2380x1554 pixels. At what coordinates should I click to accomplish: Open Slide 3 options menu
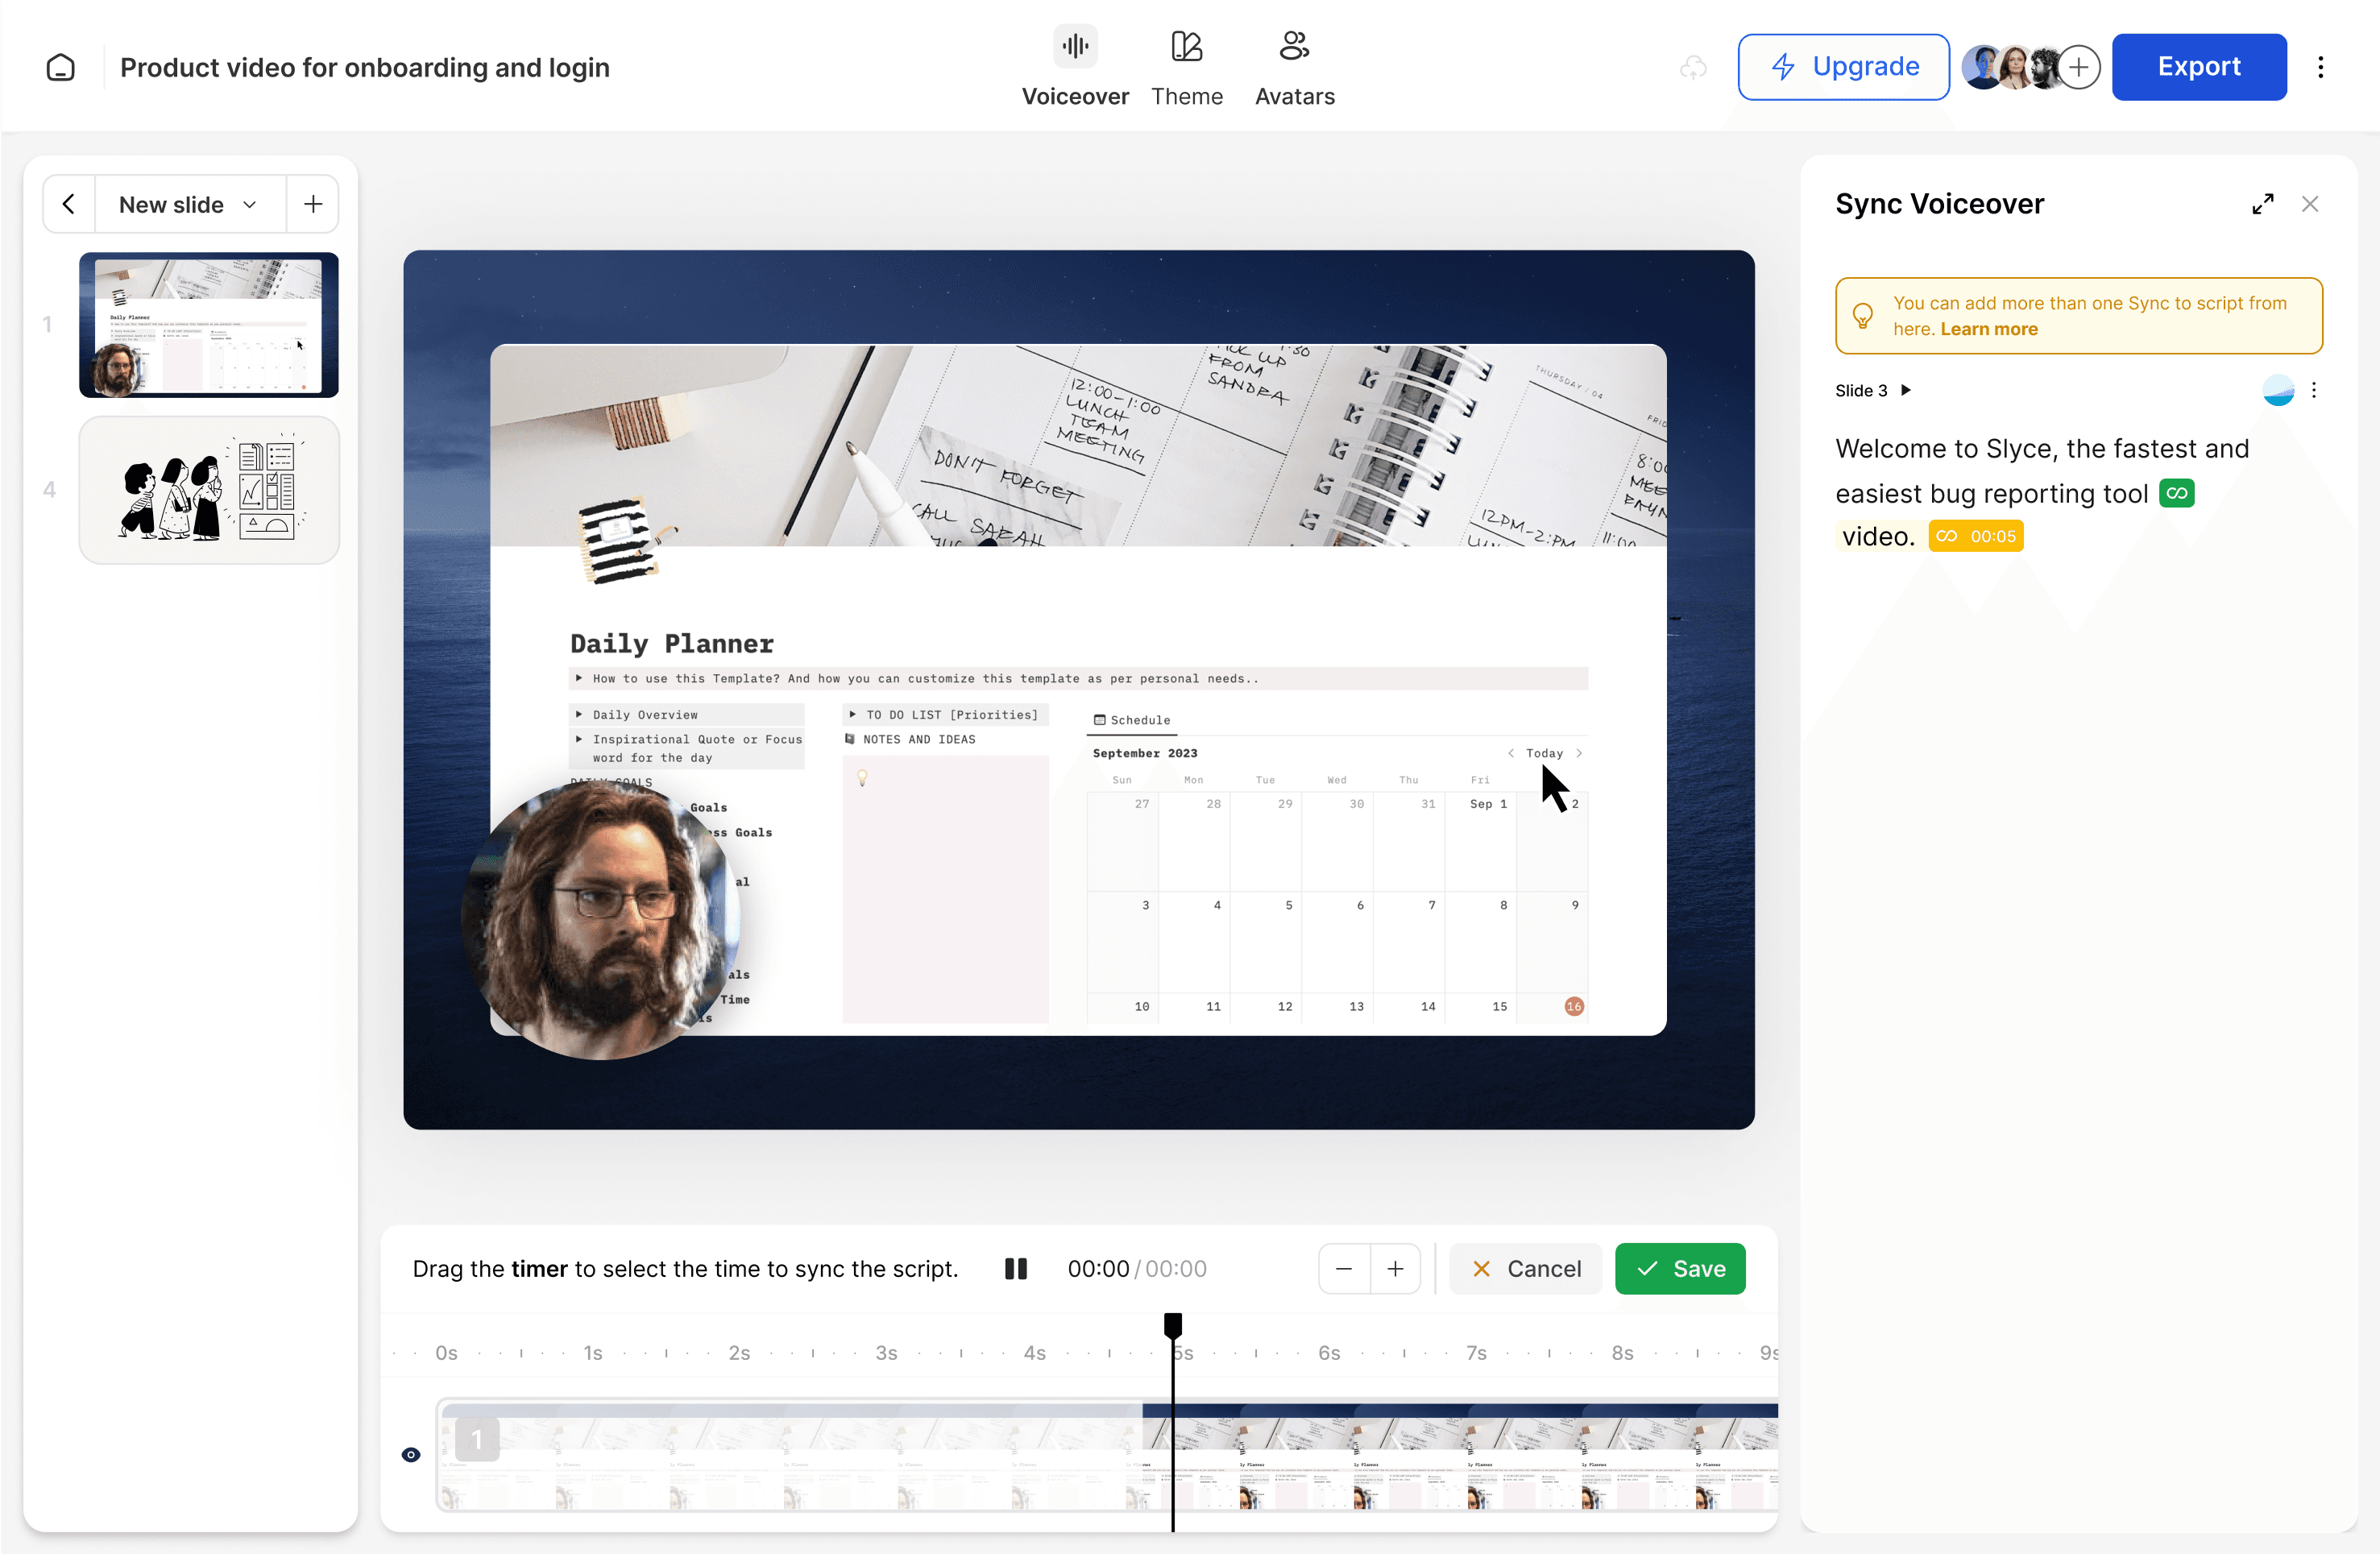click(x=2313, y=390)
